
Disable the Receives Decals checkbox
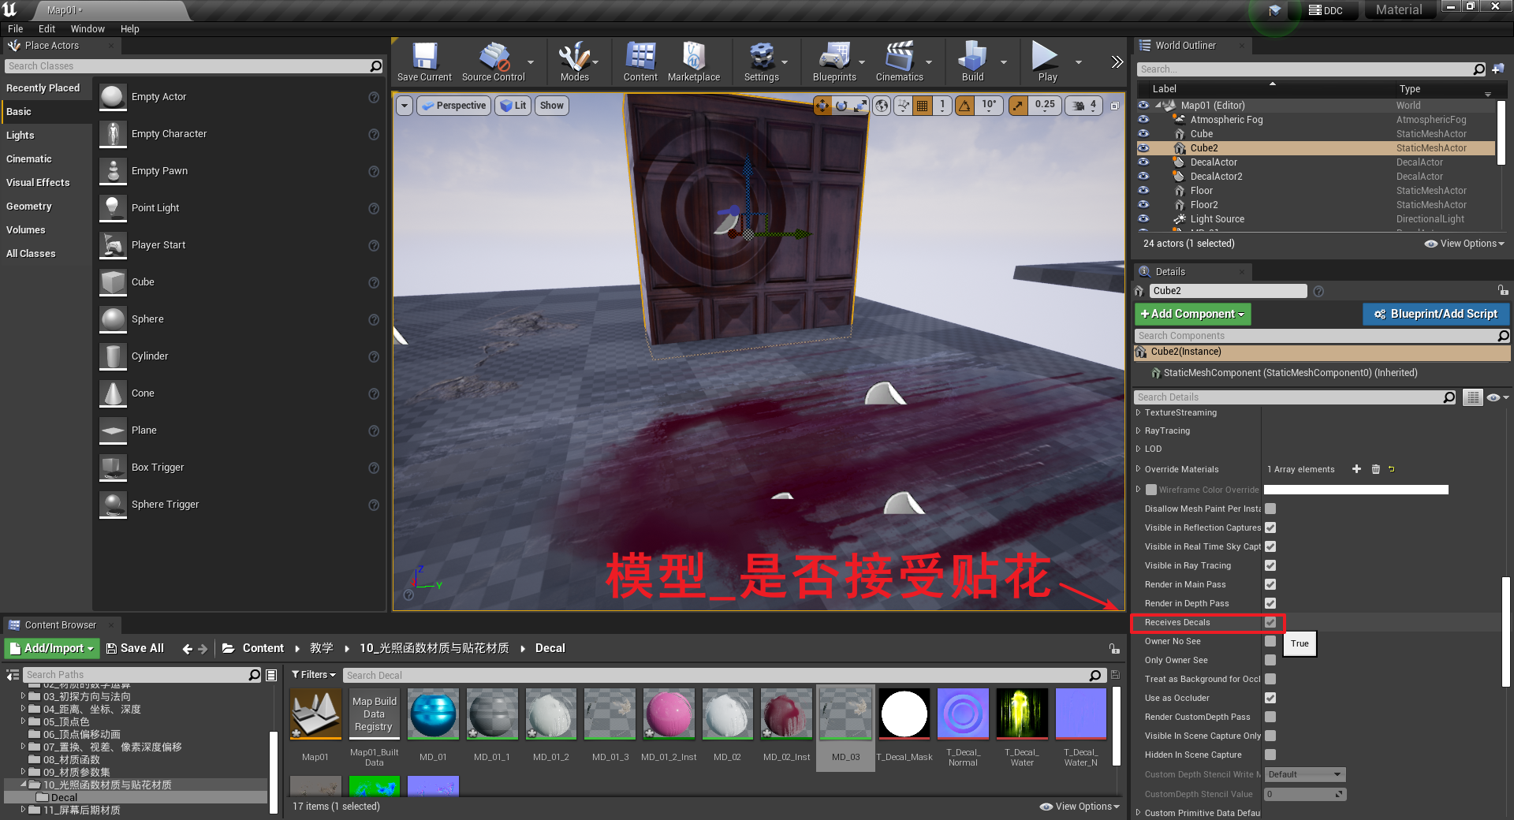tap(1270, 622)
